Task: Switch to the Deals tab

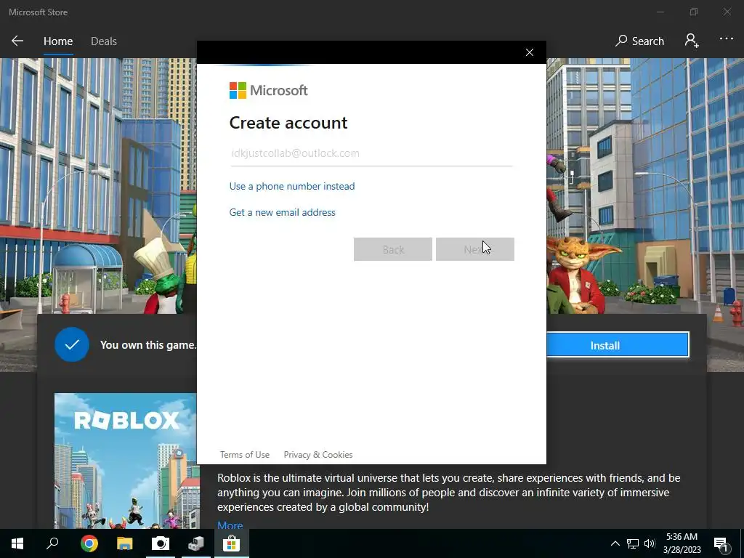Action: (103, 41)
